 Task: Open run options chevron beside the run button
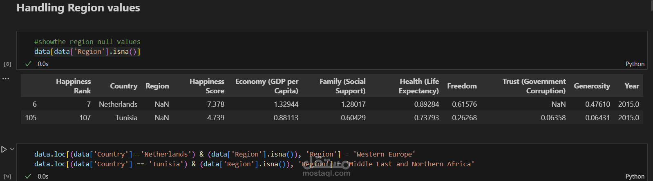pyautogui.click(x=12, y=149)
